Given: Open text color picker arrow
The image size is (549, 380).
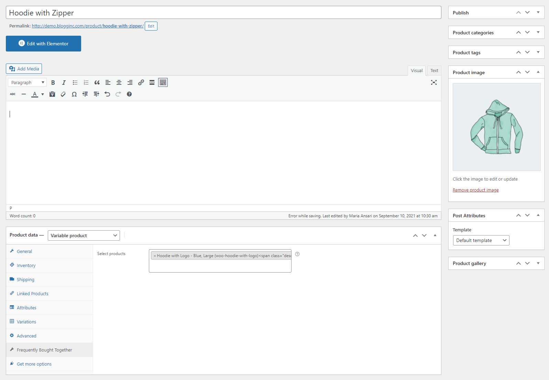Looking at the screenshot, I should pyautogui.click(x=43, y=94).
